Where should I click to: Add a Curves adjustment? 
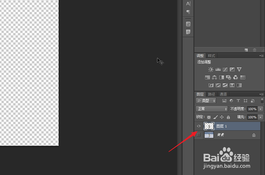point(225,69)
